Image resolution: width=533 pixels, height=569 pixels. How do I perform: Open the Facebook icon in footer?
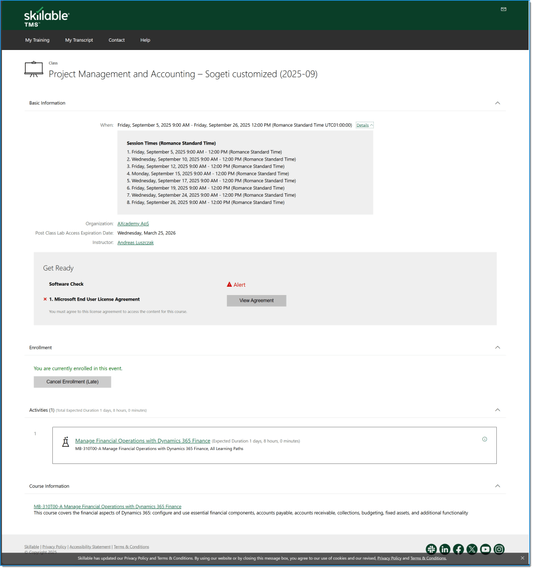tap(458, 549)
